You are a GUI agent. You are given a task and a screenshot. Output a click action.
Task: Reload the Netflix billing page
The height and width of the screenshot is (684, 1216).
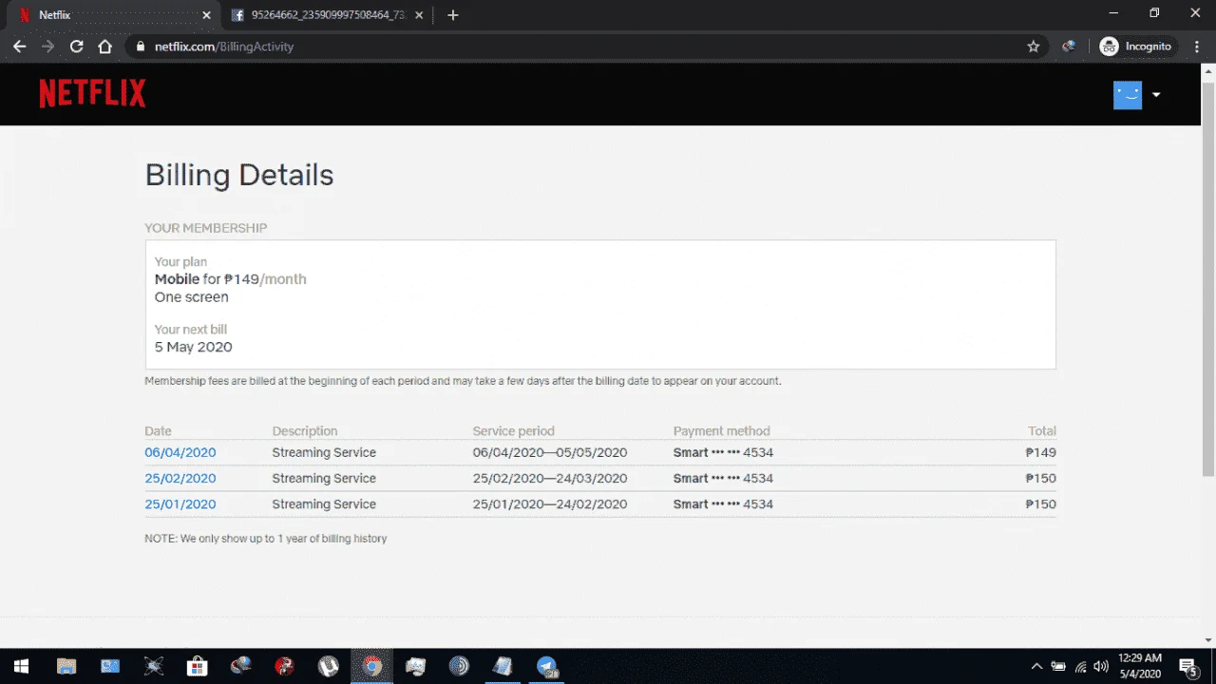tap(77, 47)
